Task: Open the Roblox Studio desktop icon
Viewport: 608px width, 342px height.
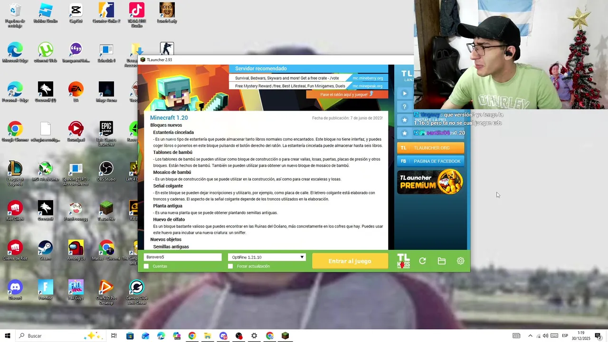Action: click(x=45, y=13)
